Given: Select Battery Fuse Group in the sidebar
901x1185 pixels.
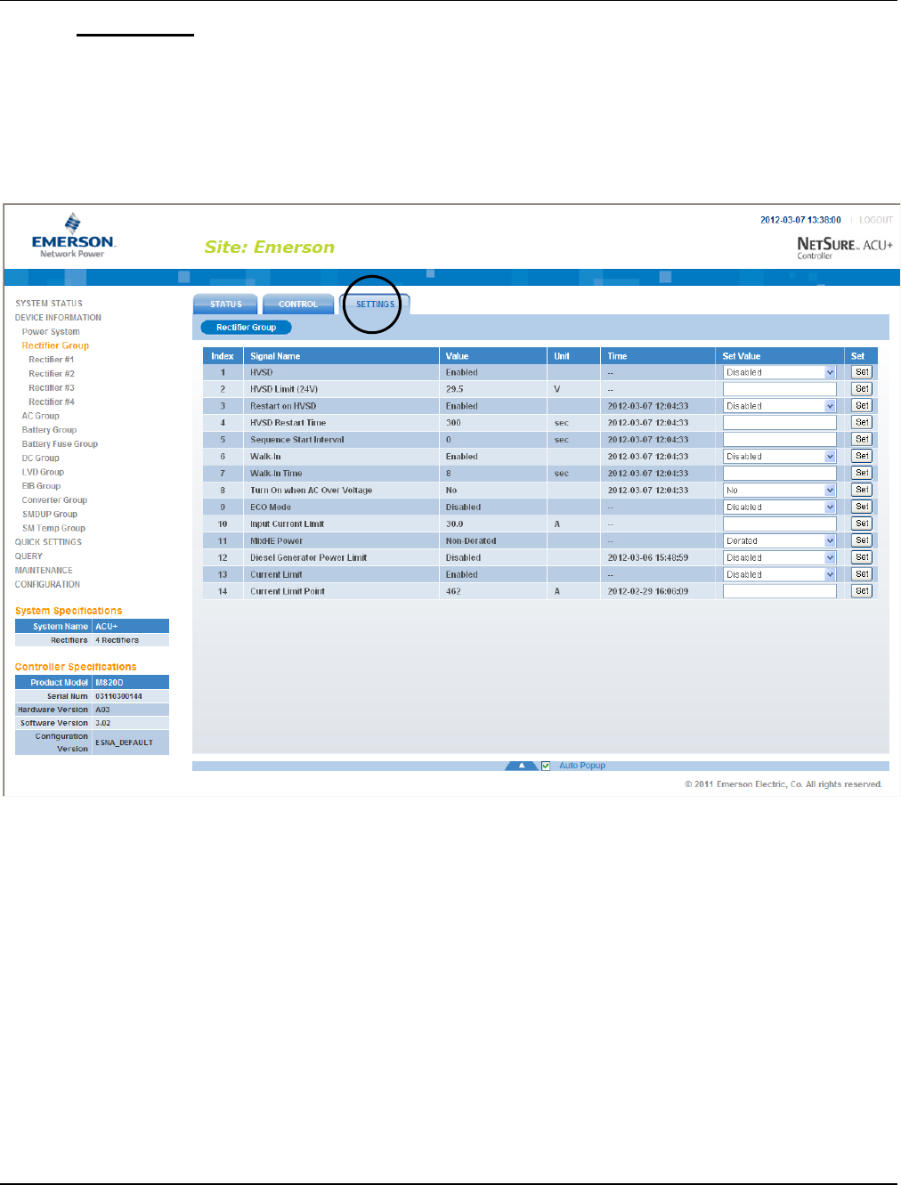Looking at the screenshot, I should 60,444.
